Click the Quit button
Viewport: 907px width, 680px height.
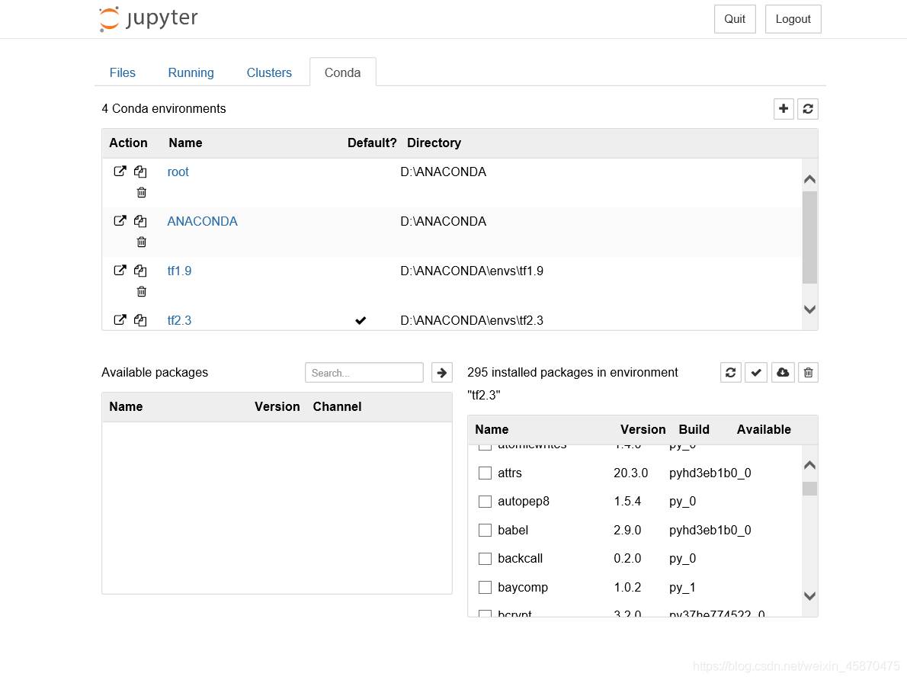pos(735,19)
